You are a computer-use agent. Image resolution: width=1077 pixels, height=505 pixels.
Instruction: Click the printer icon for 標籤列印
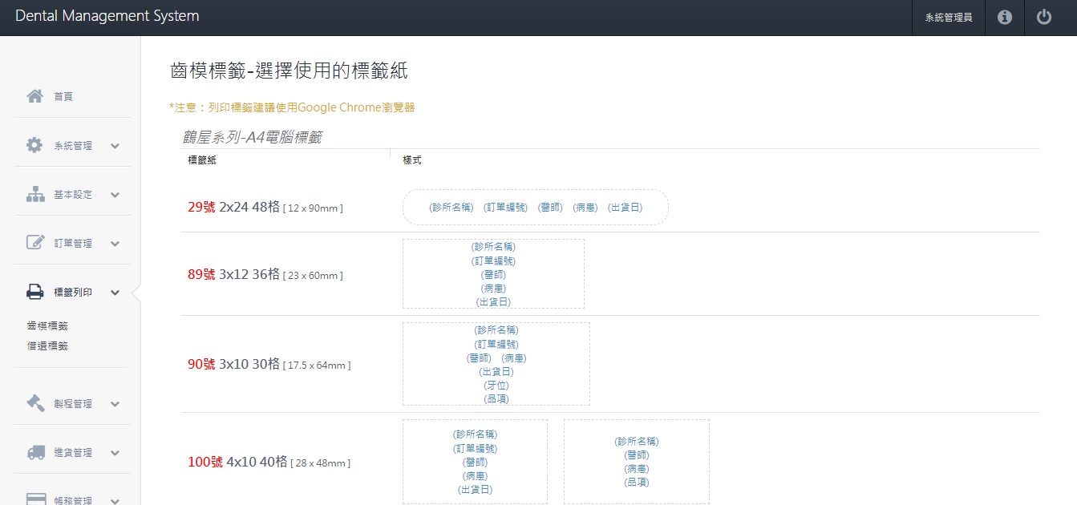tap(34, 292)
